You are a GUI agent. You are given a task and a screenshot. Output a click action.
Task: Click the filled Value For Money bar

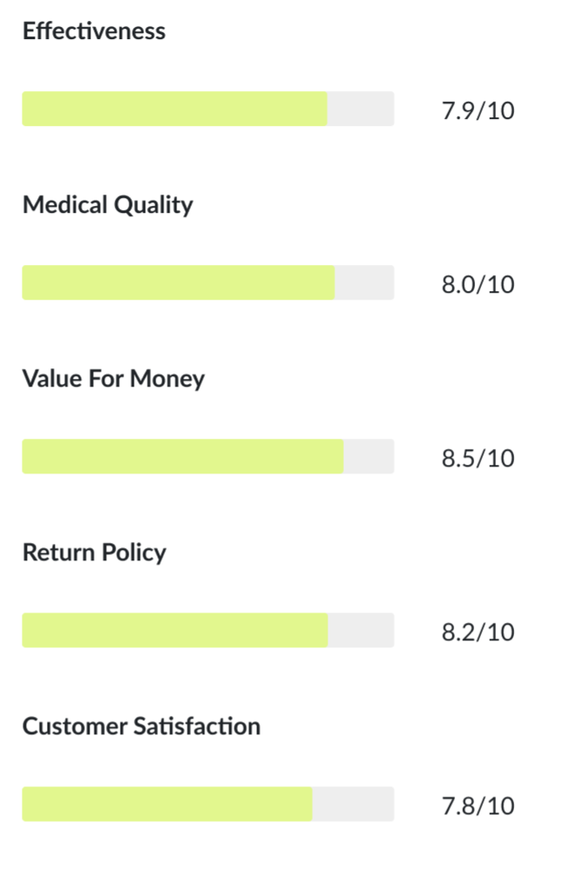pyautogui.click(x=182, y=457)
